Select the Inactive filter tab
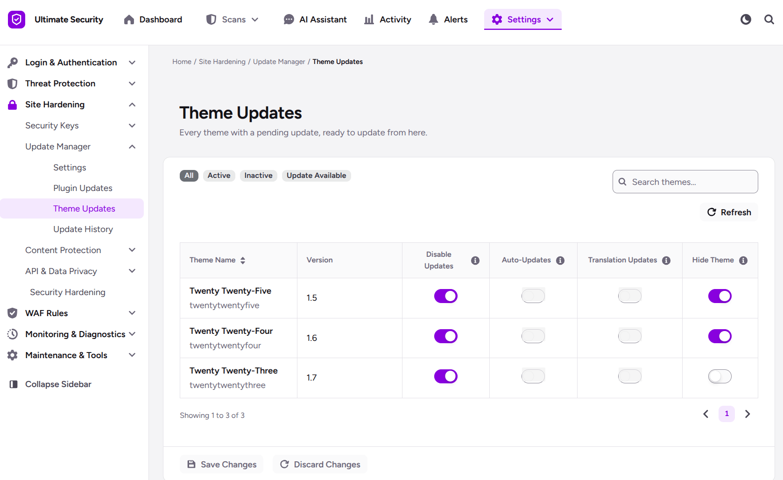This screenshot has width=783, height=480. point(259,176)
